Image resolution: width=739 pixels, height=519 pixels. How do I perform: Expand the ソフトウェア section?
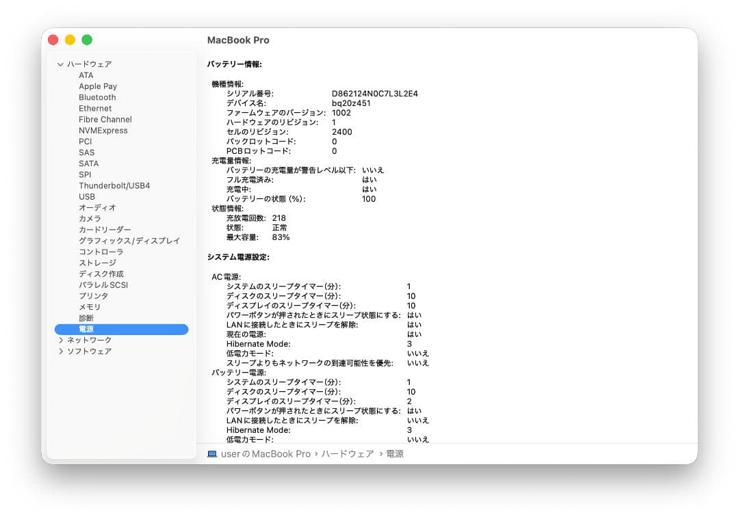pos(60,351)
